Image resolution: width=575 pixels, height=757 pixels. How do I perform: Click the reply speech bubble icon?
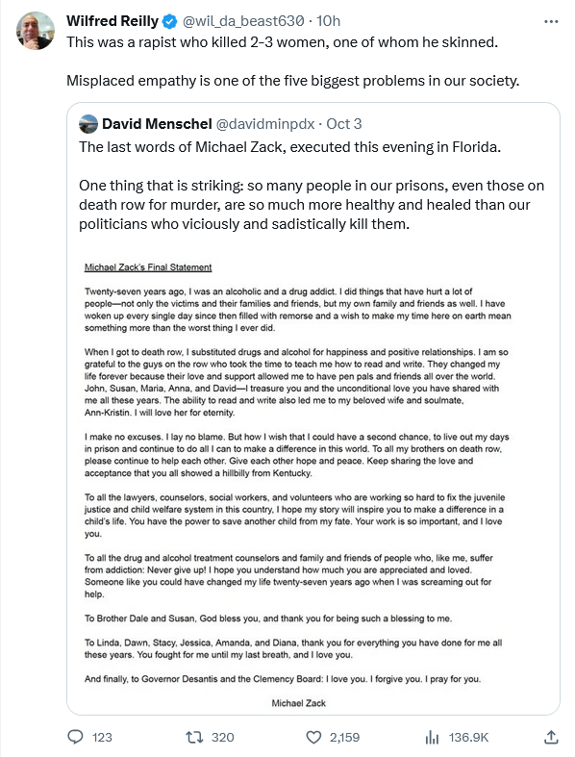pos(75,737)
